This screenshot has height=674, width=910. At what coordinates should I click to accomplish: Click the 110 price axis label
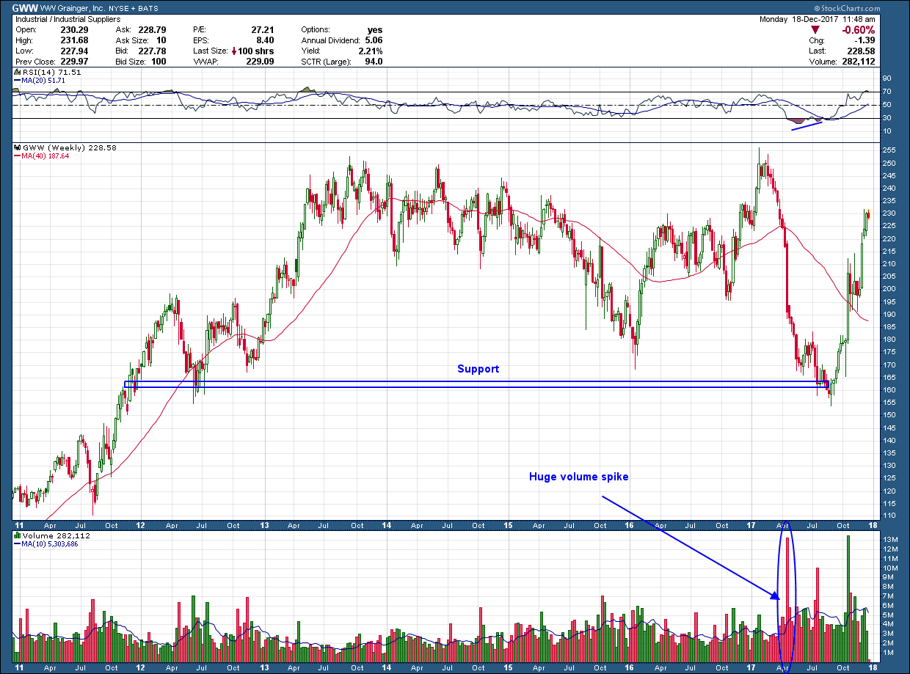(x=888, y=516)
